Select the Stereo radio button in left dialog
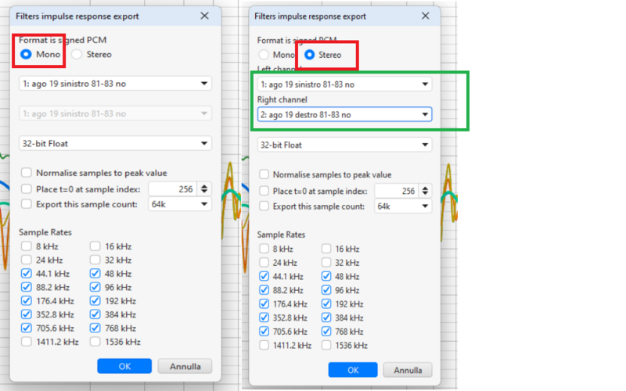The height and width of the screenshot is (391, 626). point(77,55)
